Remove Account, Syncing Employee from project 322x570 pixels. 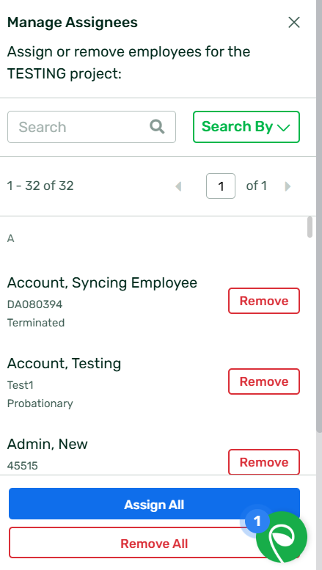point(264,301)
